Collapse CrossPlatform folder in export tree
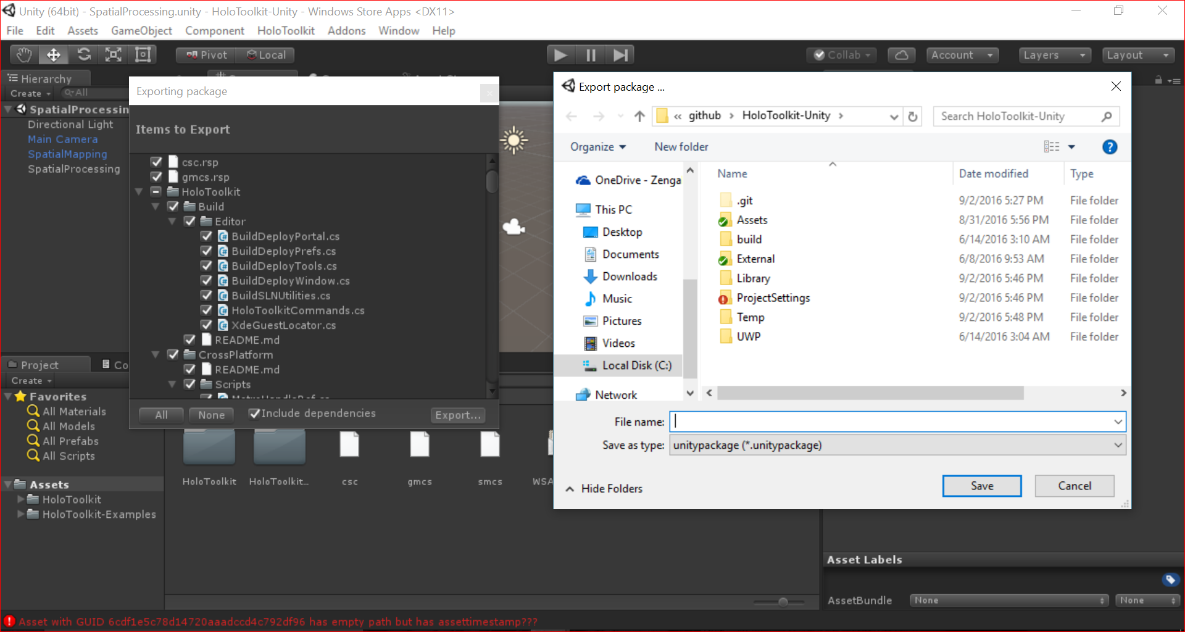The image size is (1185, 632). click(x=156, y=355)
